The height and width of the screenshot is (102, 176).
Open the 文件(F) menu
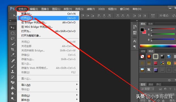point(22,9)
